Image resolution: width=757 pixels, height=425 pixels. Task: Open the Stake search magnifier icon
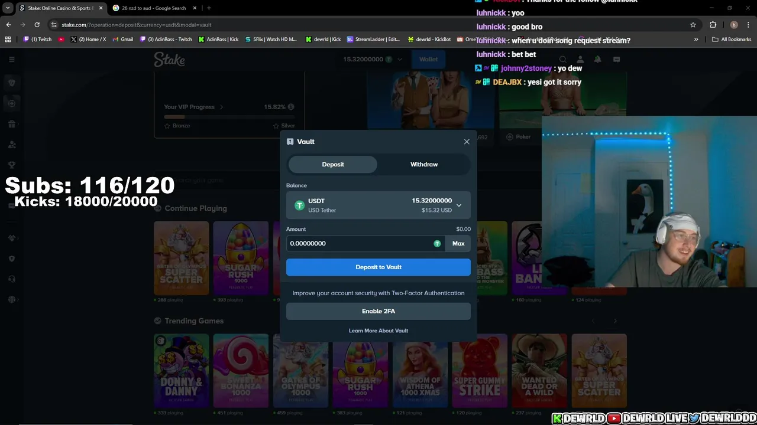pyautogui.click(x=562, y=59)
